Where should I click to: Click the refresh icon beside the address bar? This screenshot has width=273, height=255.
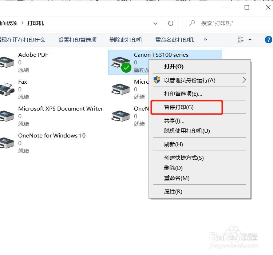pos(170,23)
